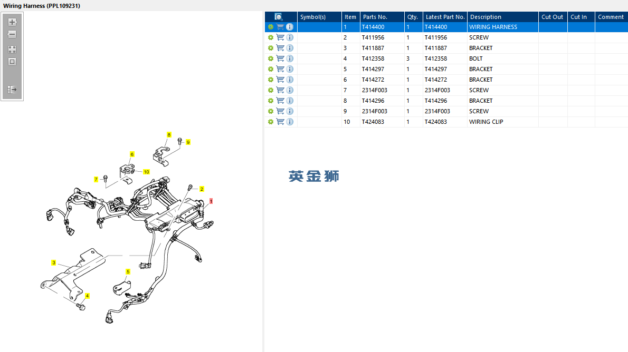Add T411887 bracket to cart
The width and height of the screenshot is (628, 352).
(x=280, y=48)
